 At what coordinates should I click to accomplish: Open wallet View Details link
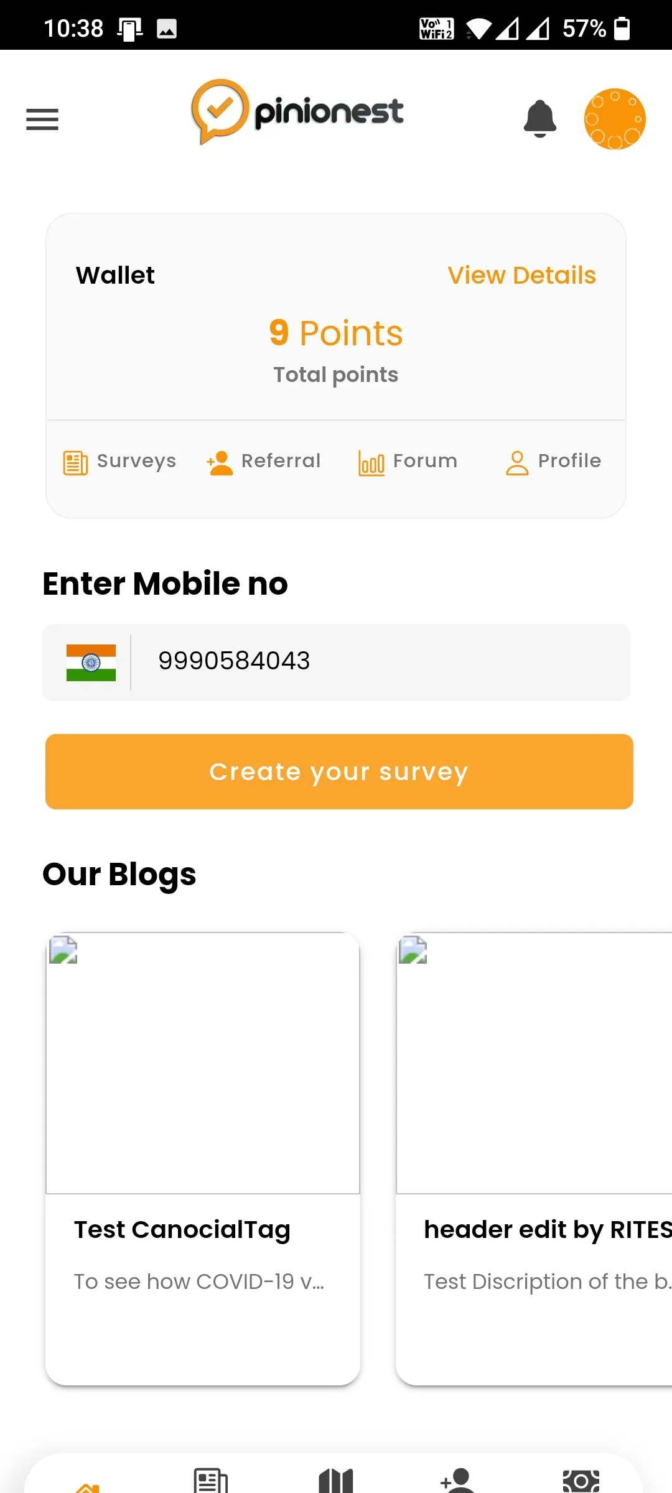pos(521,275)
